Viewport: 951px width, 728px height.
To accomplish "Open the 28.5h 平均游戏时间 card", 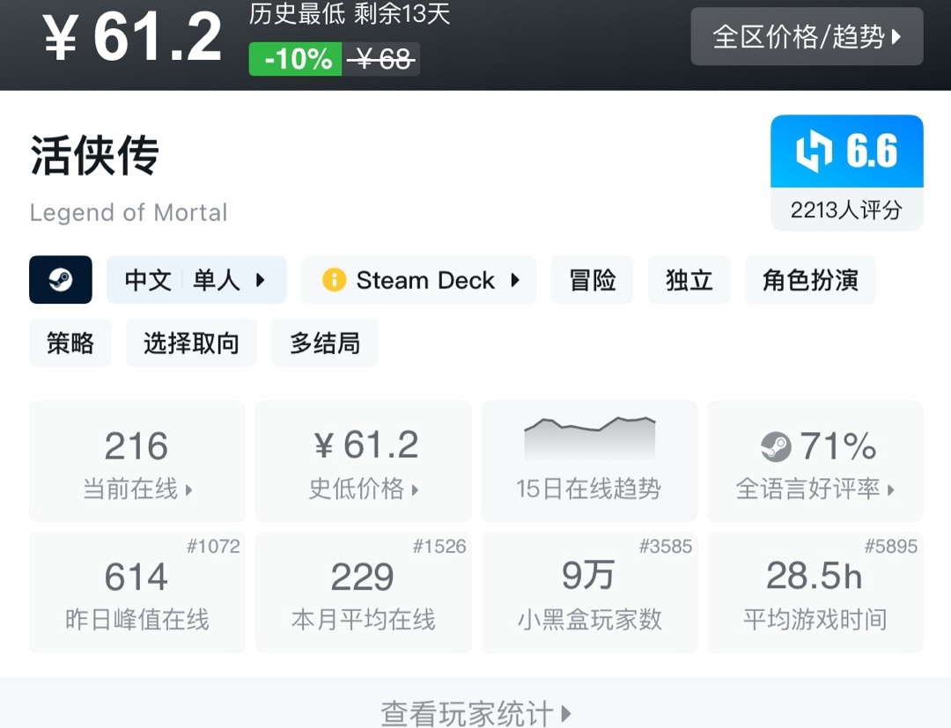I will coord(815,592).
